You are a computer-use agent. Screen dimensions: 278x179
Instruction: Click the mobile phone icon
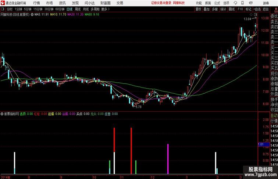coord(242,3)
